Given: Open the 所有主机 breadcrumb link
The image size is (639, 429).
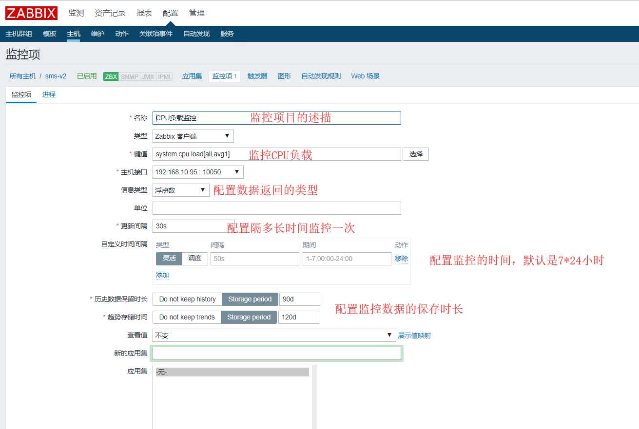Looking at the screenshot, I should coord(22,76).
